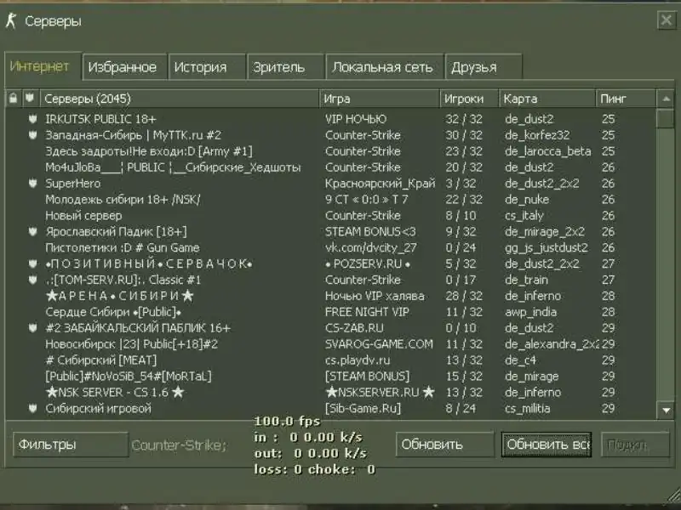
Task: Select NSK SERVER - CS 1.6 server
Action: click(x=330, y=392)
